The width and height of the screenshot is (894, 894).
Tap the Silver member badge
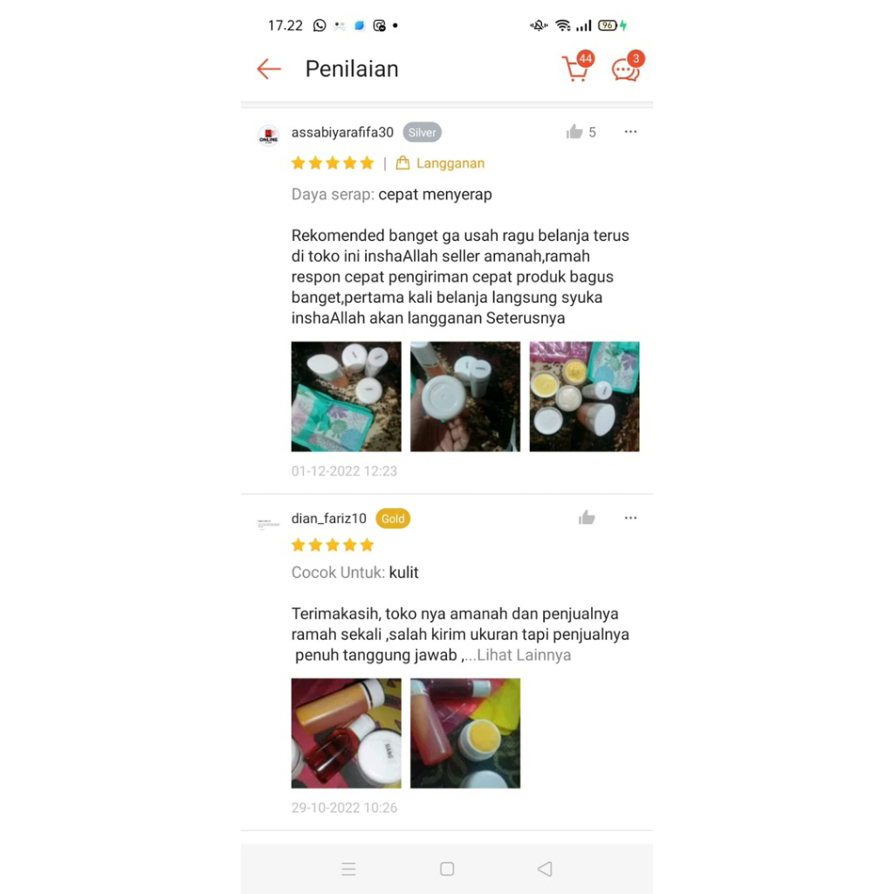point(422,133)
